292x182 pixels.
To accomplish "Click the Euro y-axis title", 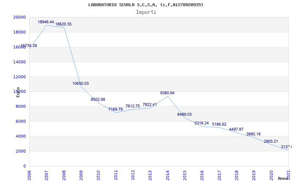I will 18,92.
